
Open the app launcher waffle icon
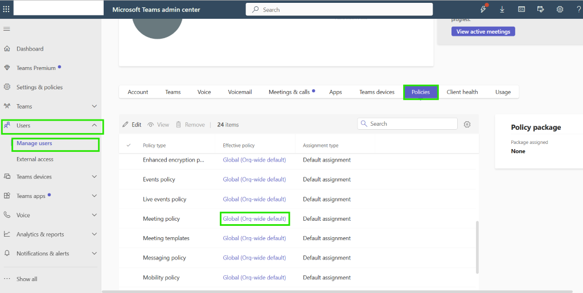coord(6,9)
